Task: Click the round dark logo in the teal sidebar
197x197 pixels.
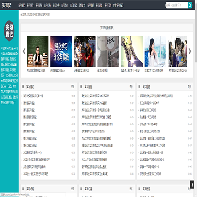Action: 9,31
